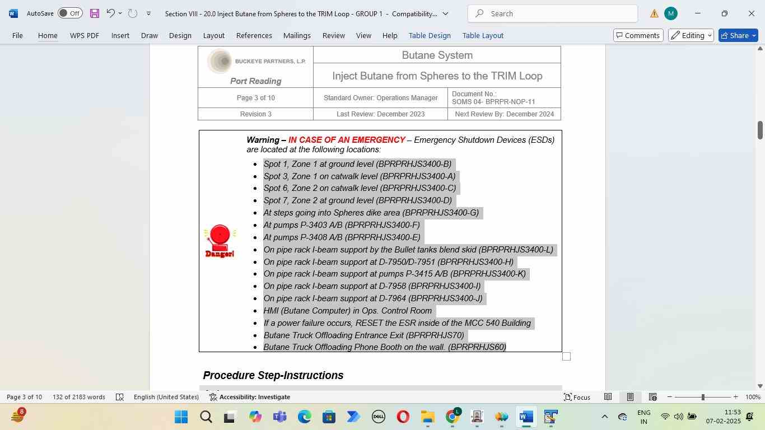The width and height of the screenshot is (765, 430).
Task: Click the 'Revision 3' table cell
Action: (256, 114)
